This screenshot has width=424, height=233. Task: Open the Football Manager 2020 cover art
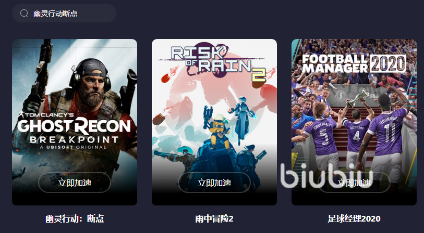(x=354, y=122)
